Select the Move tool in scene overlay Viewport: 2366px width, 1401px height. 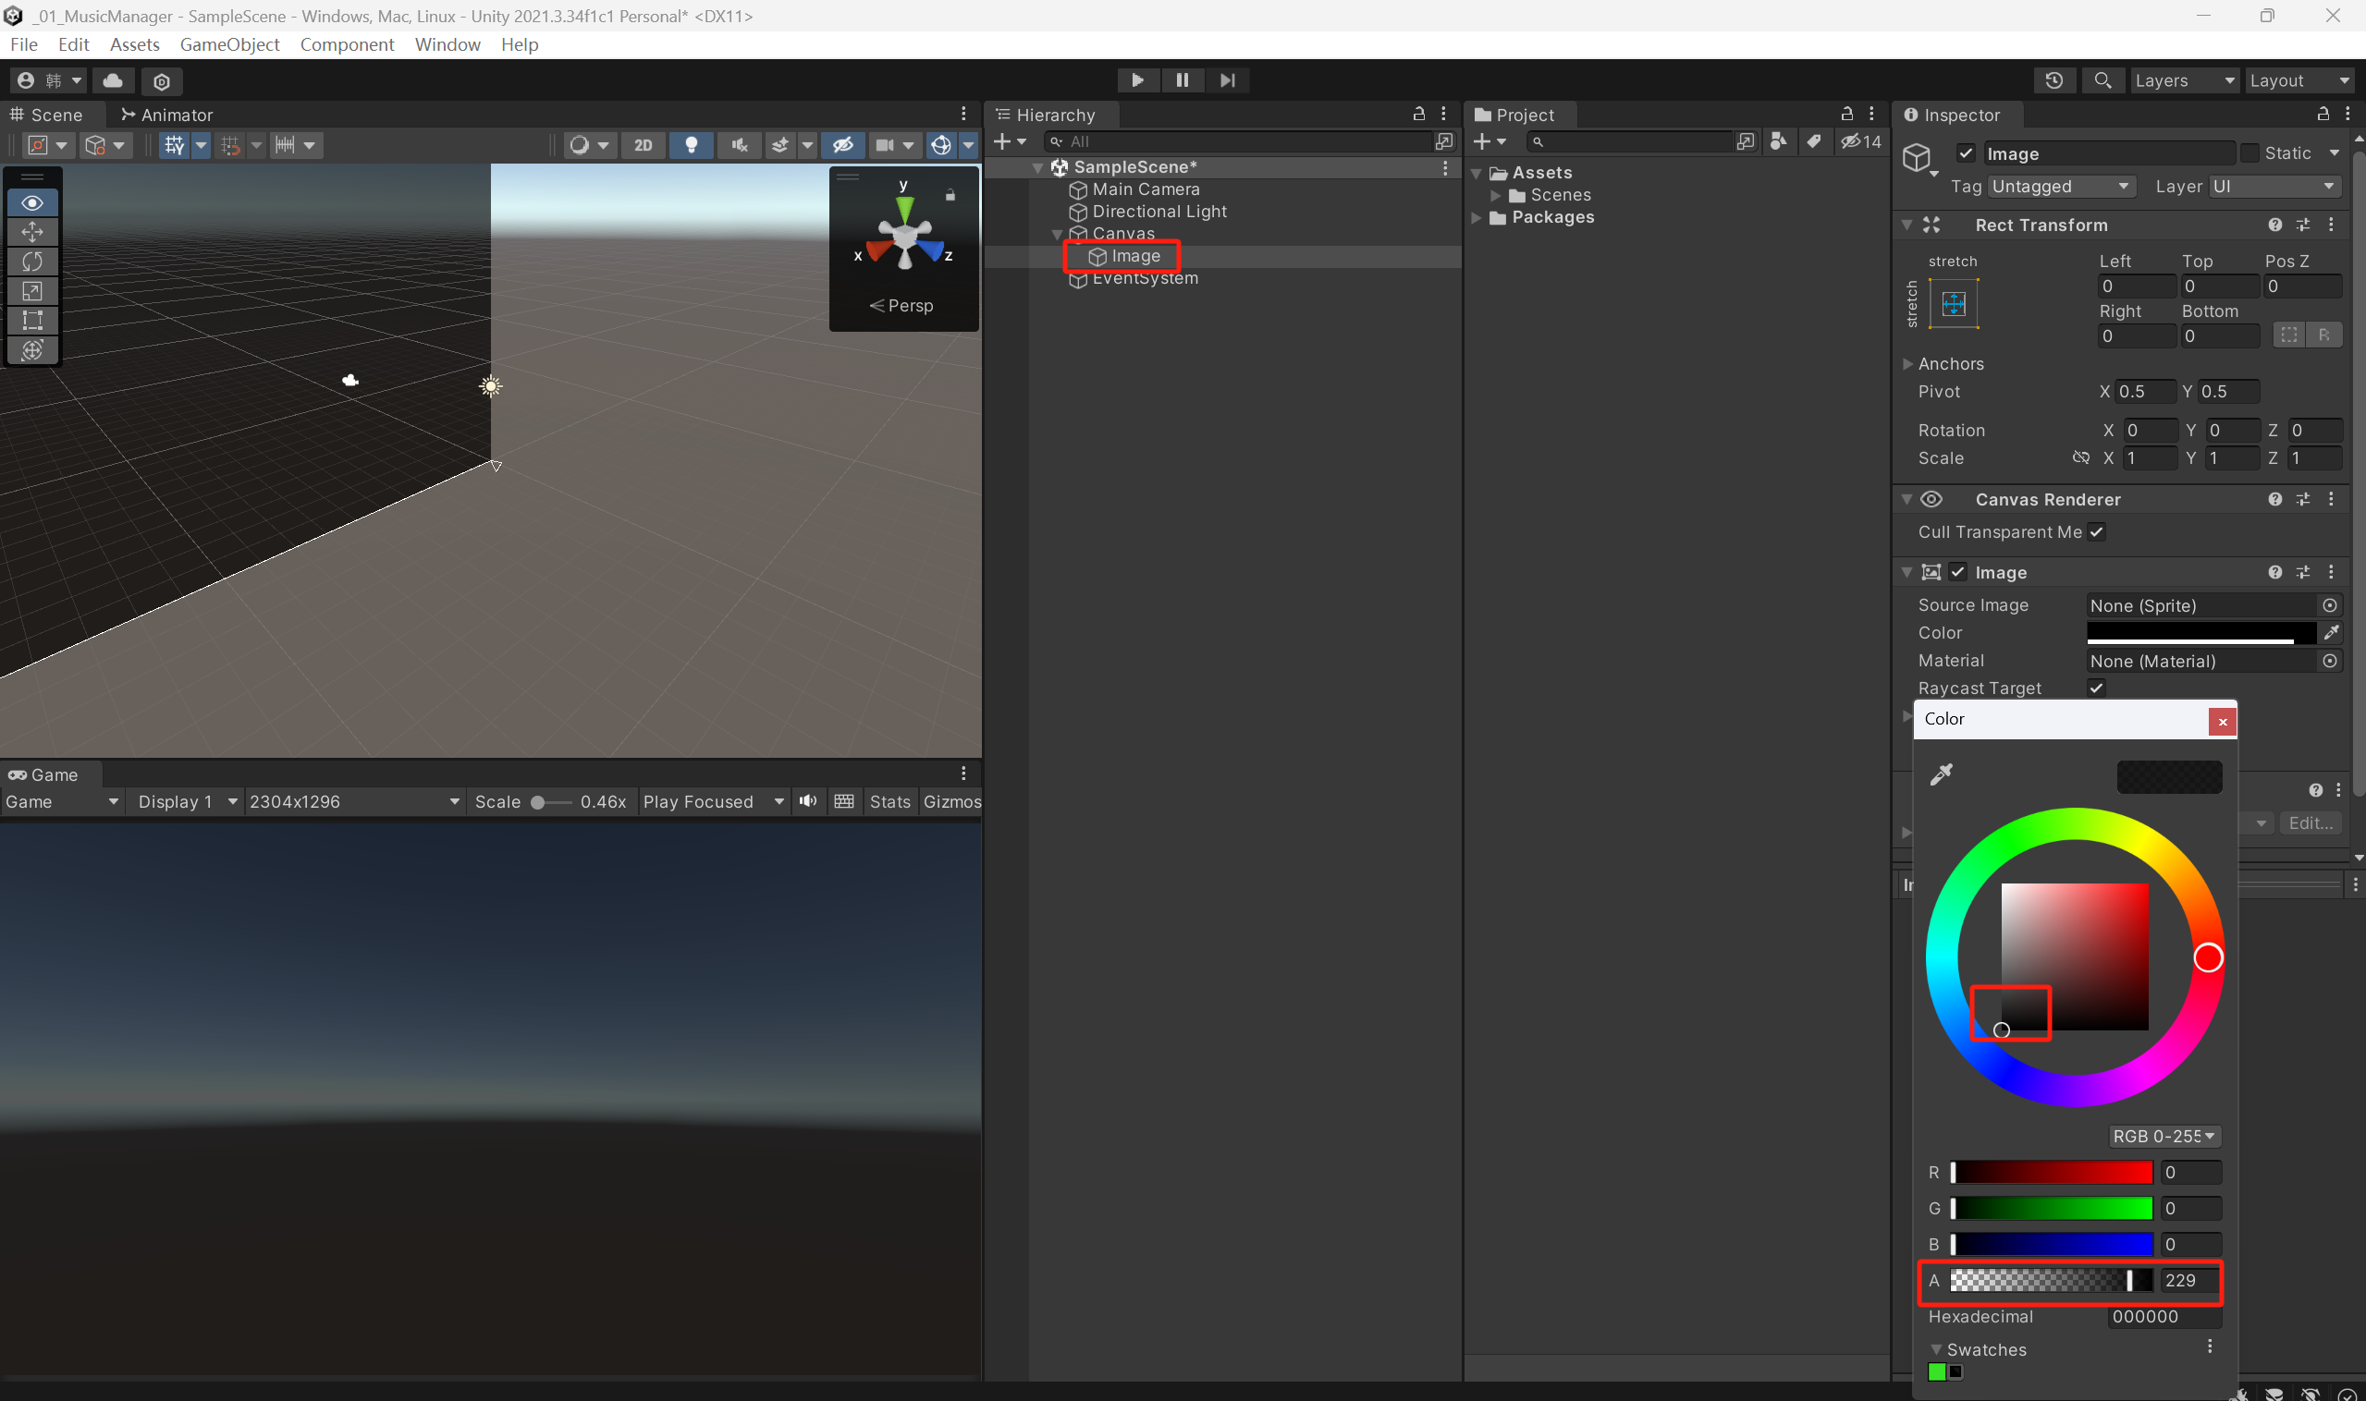pos(32,232)
